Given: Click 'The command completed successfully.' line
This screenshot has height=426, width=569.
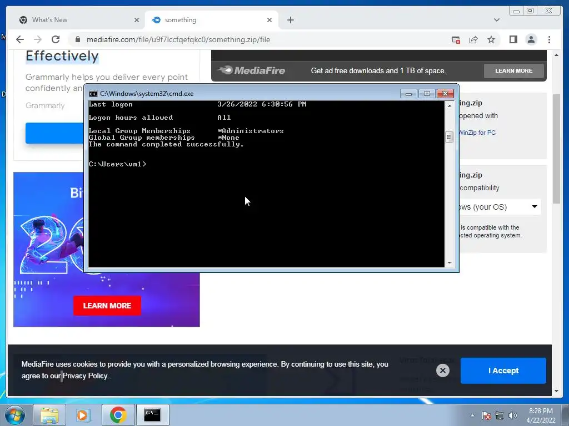Looking at the screenshot, I should (x=166, y=144).
